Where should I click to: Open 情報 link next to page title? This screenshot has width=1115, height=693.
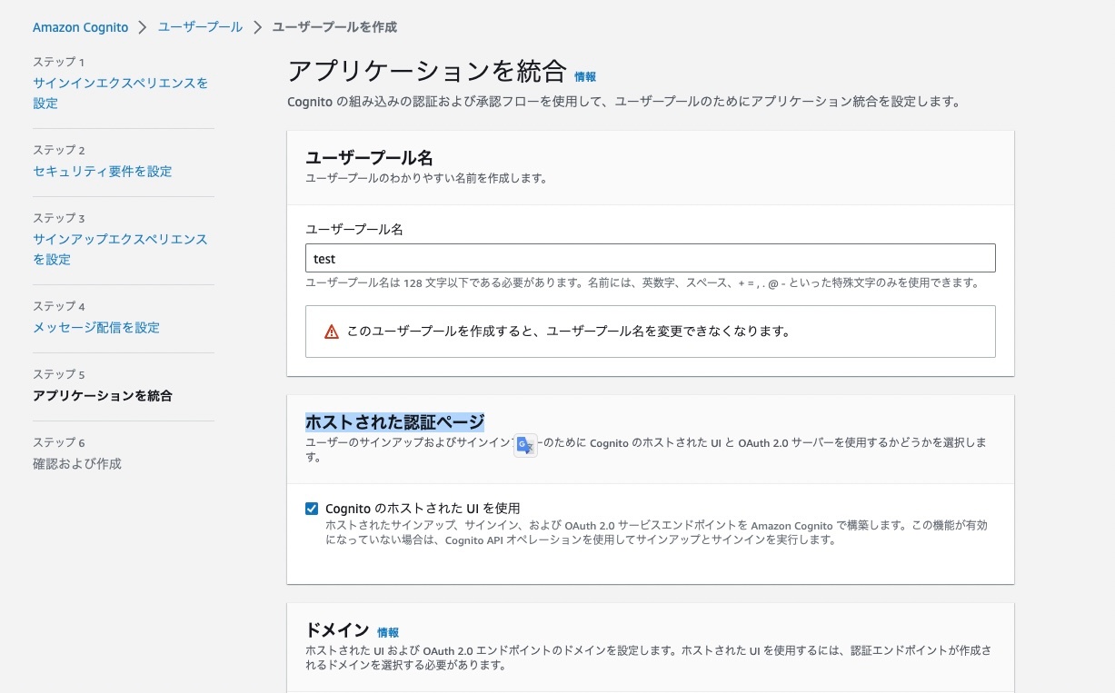point(585,77)
